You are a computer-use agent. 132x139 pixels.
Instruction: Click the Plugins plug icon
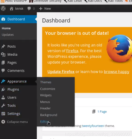3,89
